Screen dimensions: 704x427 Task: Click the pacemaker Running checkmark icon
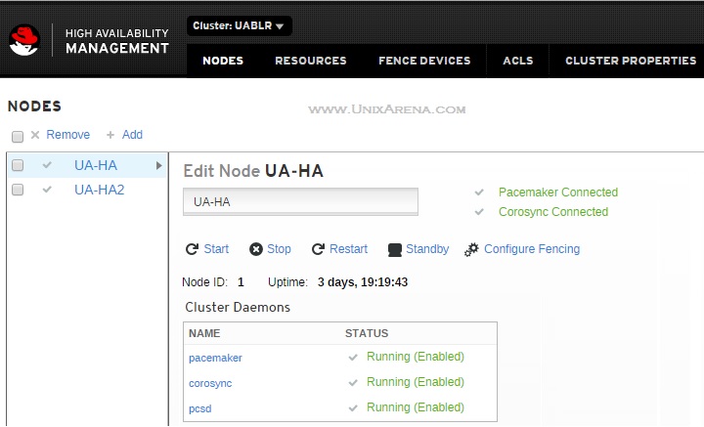[x=353, y=357]
